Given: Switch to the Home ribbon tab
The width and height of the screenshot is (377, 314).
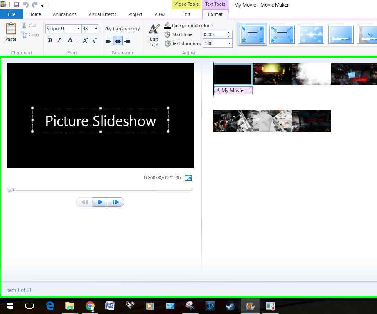Looking at the screenshot, I should click(x=34, y=14).
